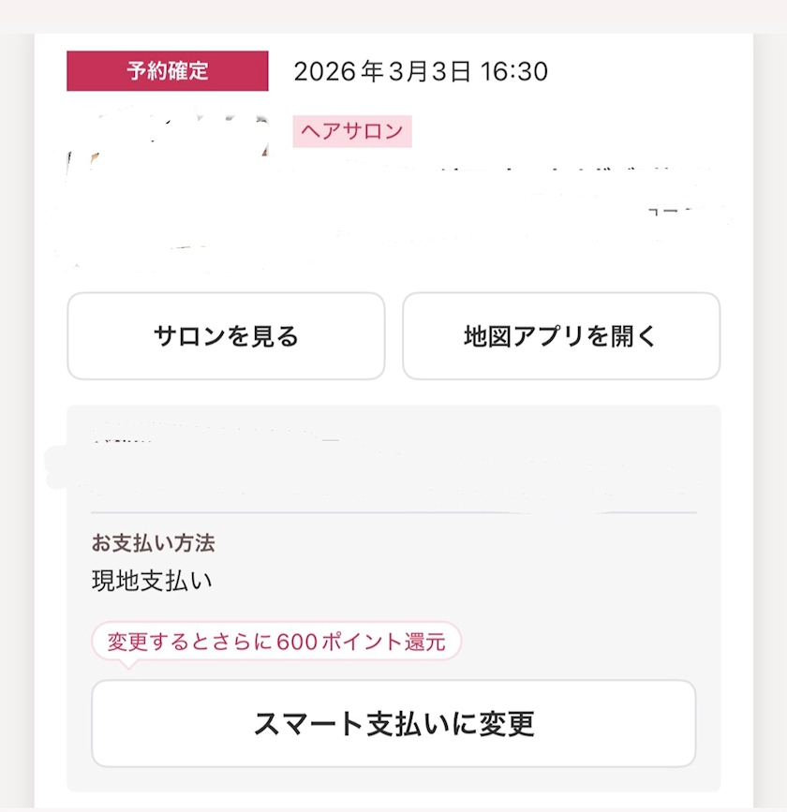This screenshot has width=787, height=812.
Task: Click the 現地支払い payment method text
Action: pyautogui.click(x=152, y=581)
